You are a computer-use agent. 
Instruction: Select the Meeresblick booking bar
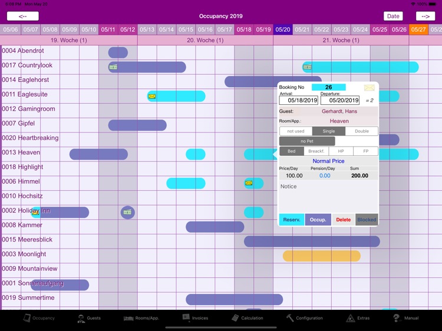pos(312,241)
